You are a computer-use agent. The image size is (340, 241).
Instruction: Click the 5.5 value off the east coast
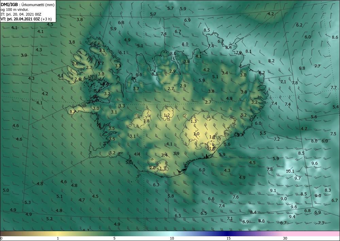[x=263, y=133]
